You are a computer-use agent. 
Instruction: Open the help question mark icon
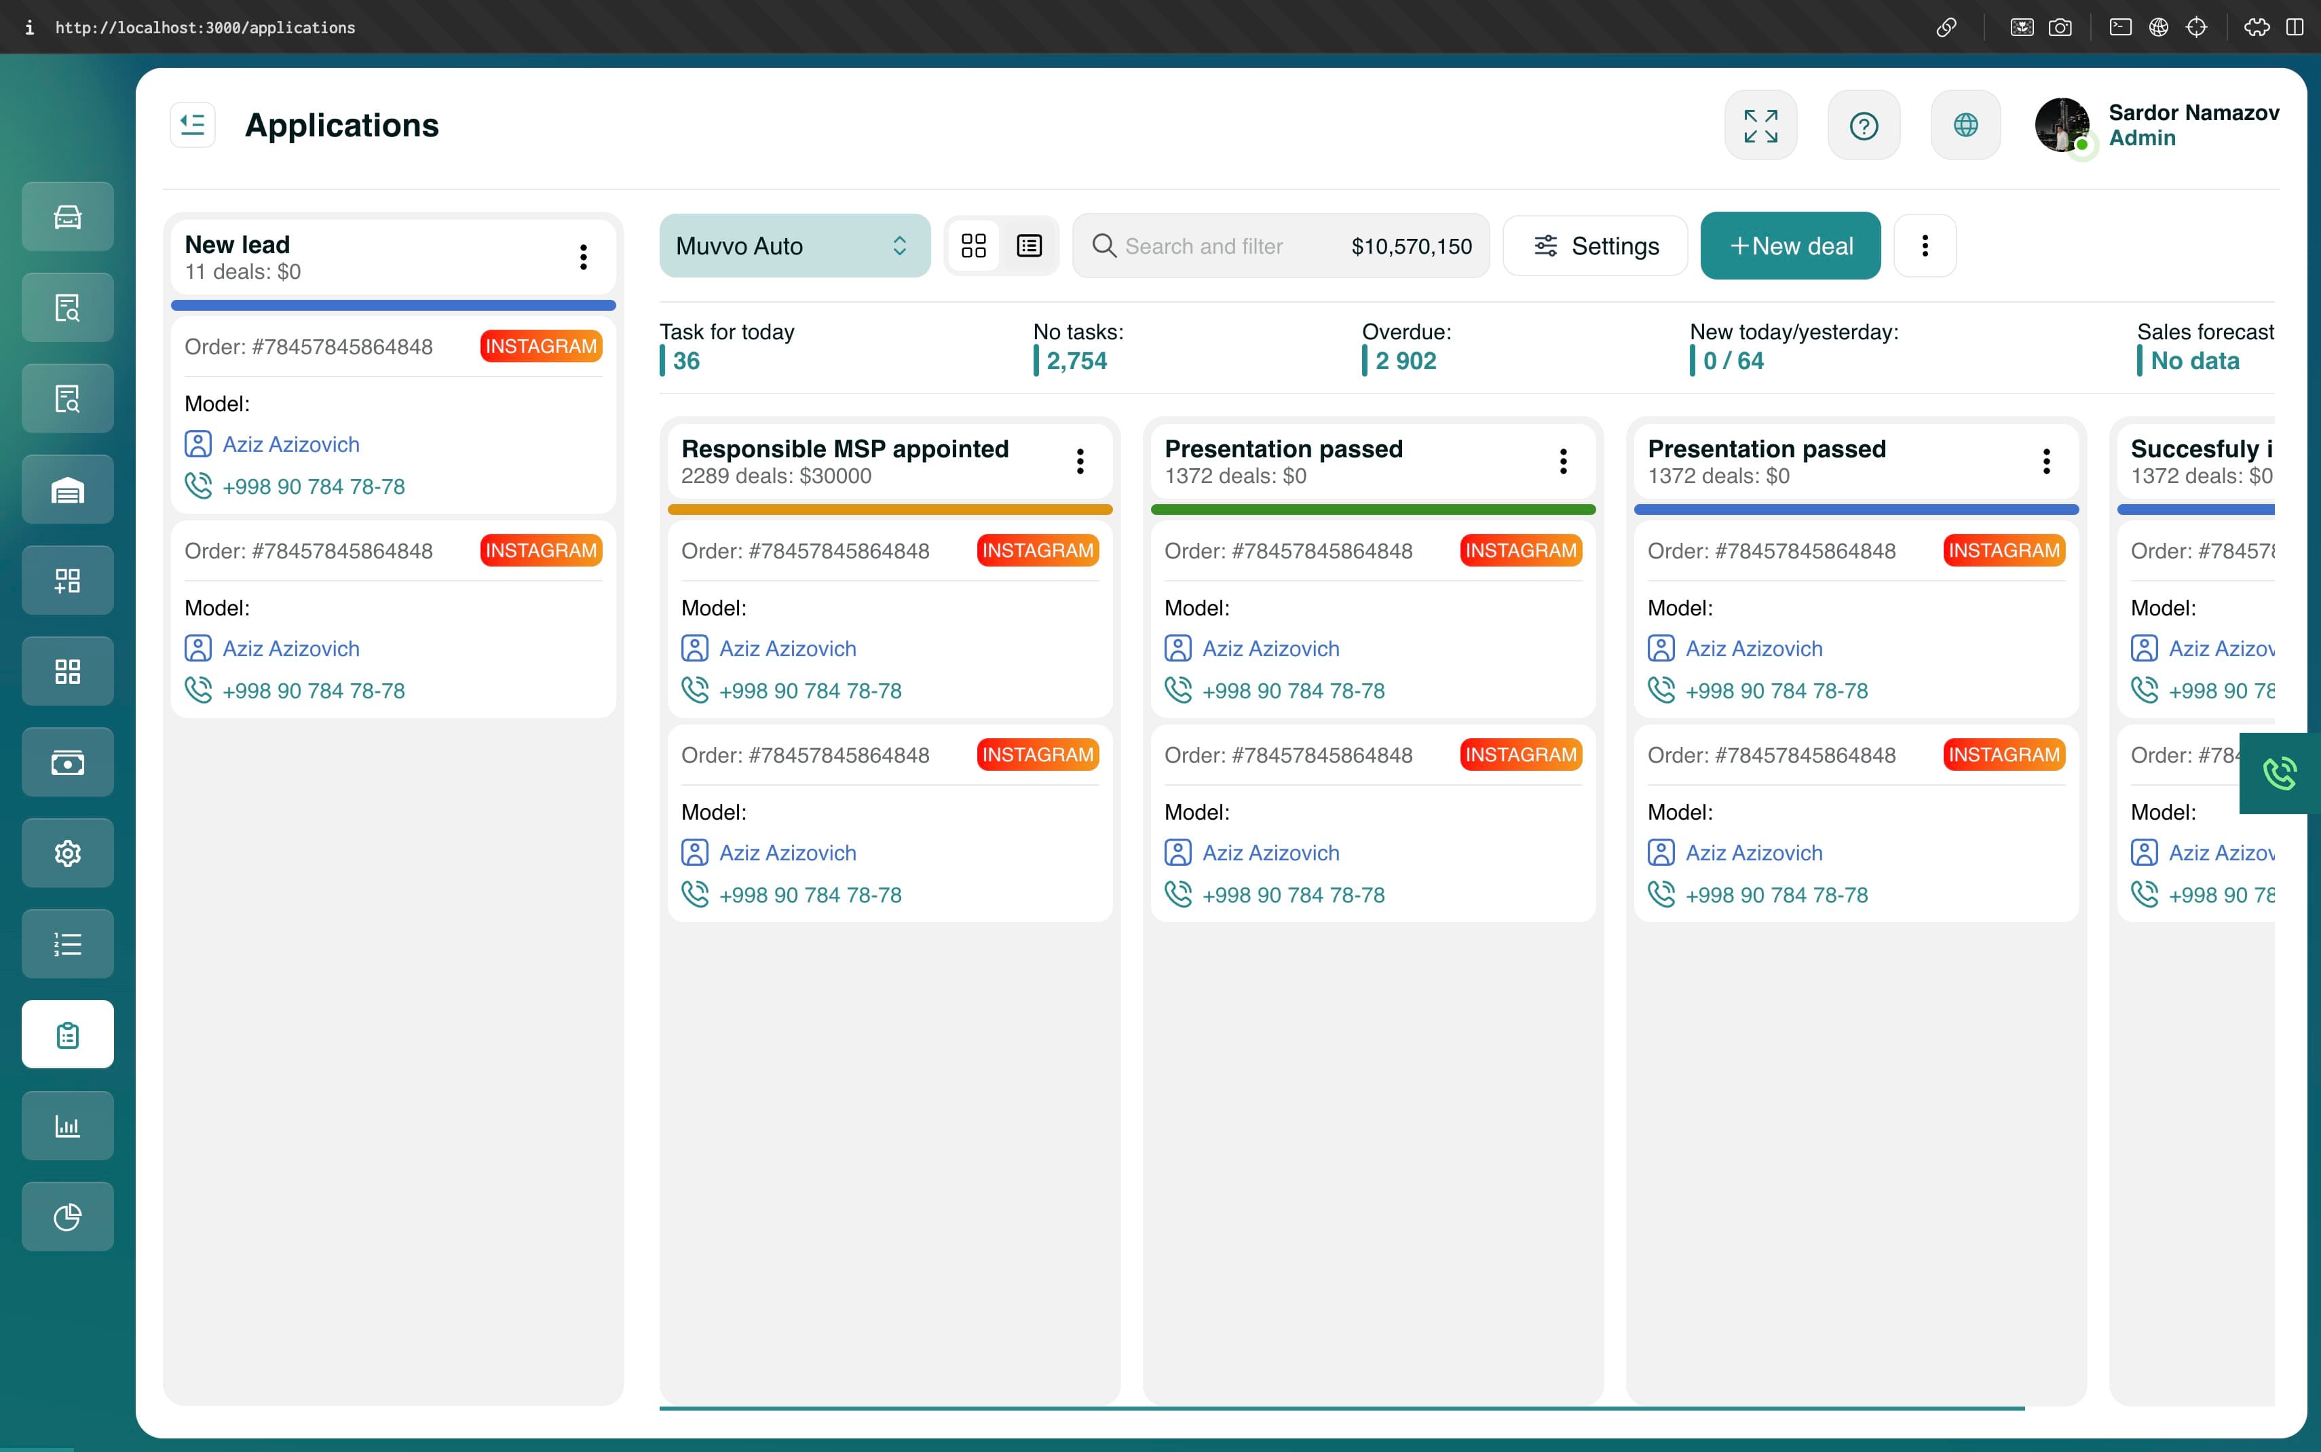1863,126
